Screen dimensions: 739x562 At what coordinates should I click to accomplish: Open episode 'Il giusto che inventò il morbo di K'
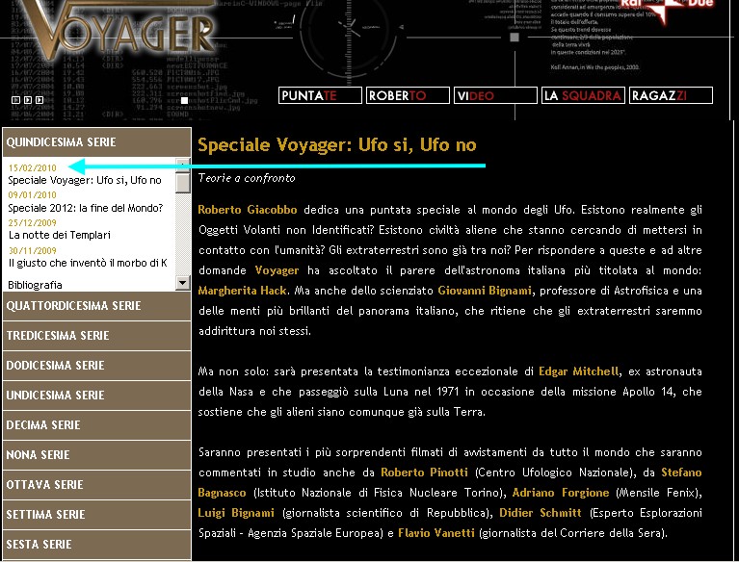[88, 263]
